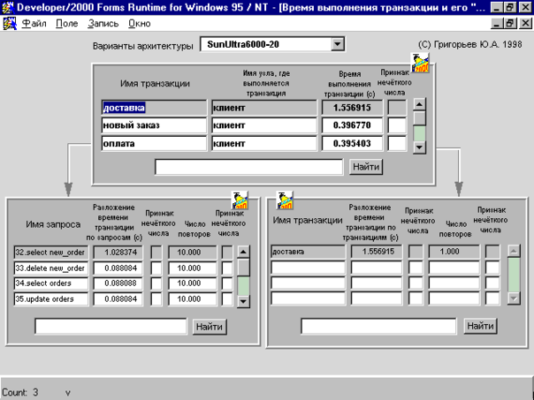The width and height of the screenshot is (534, 400).
Task: Select новый заказ transaction row
Action: (154, 125)
